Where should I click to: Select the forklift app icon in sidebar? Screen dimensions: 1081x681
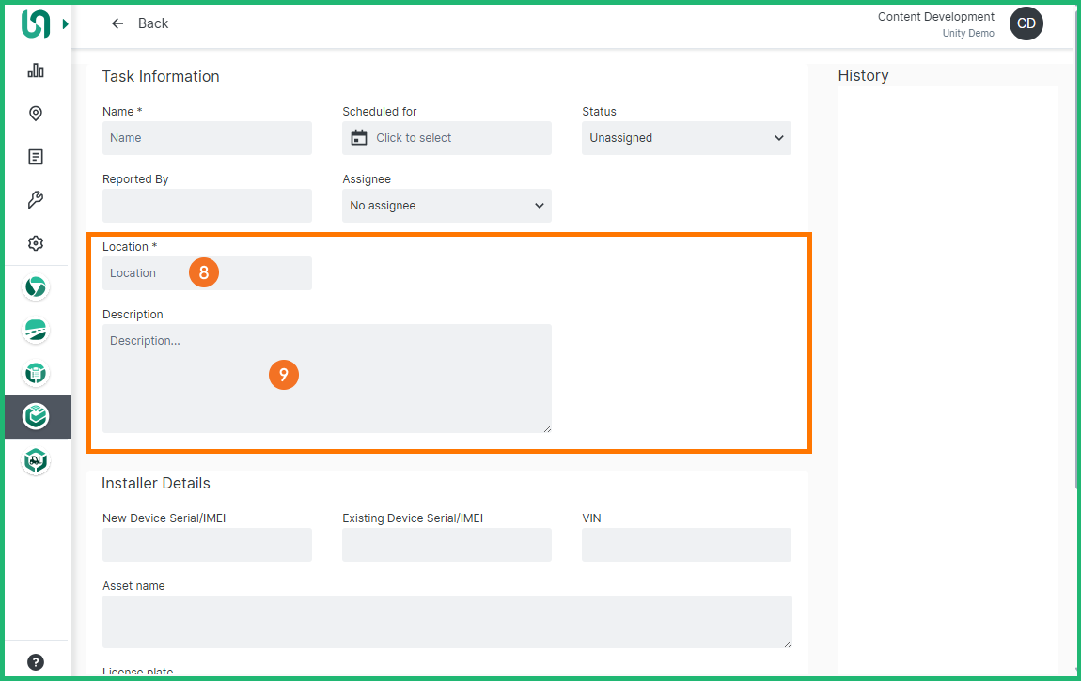tap(36, 460)
